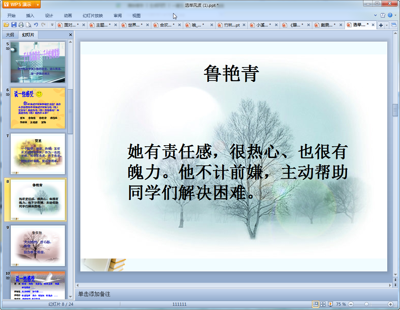Switch to normal view in status bar

[316, 304]
